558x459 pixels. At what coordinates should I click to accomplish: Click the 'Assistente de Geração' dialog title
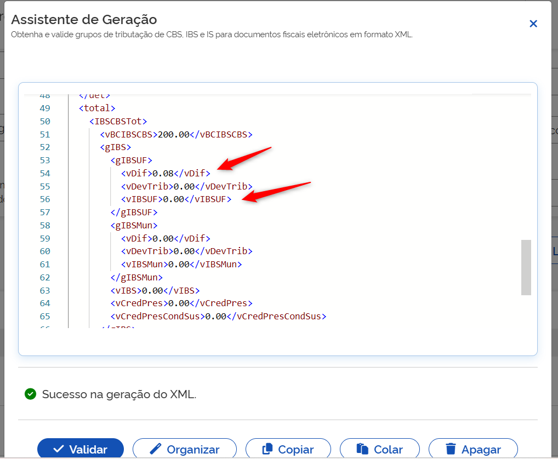pos(84,20)
